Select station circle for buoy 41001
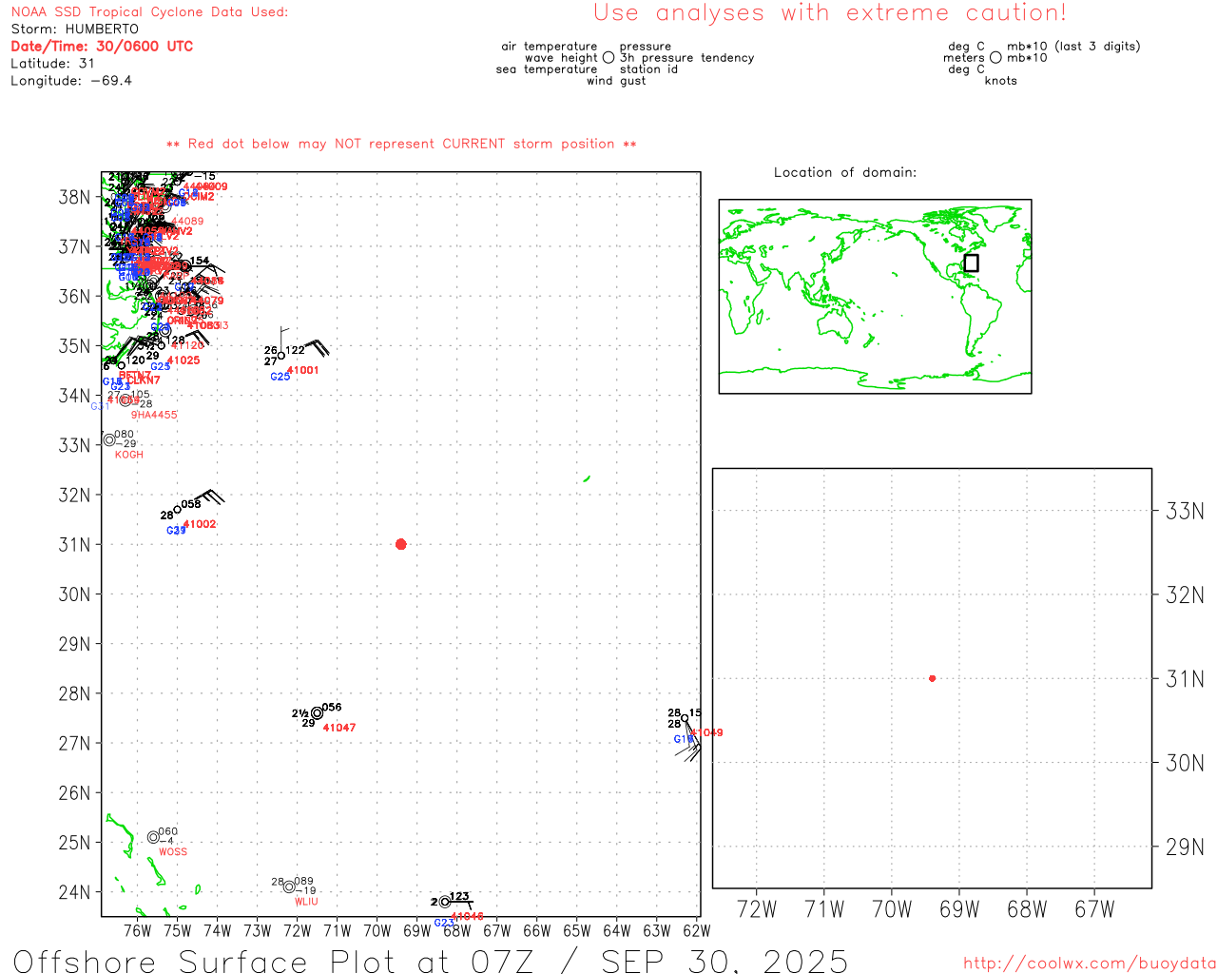 pyautogui.click(x=280, y=356)
